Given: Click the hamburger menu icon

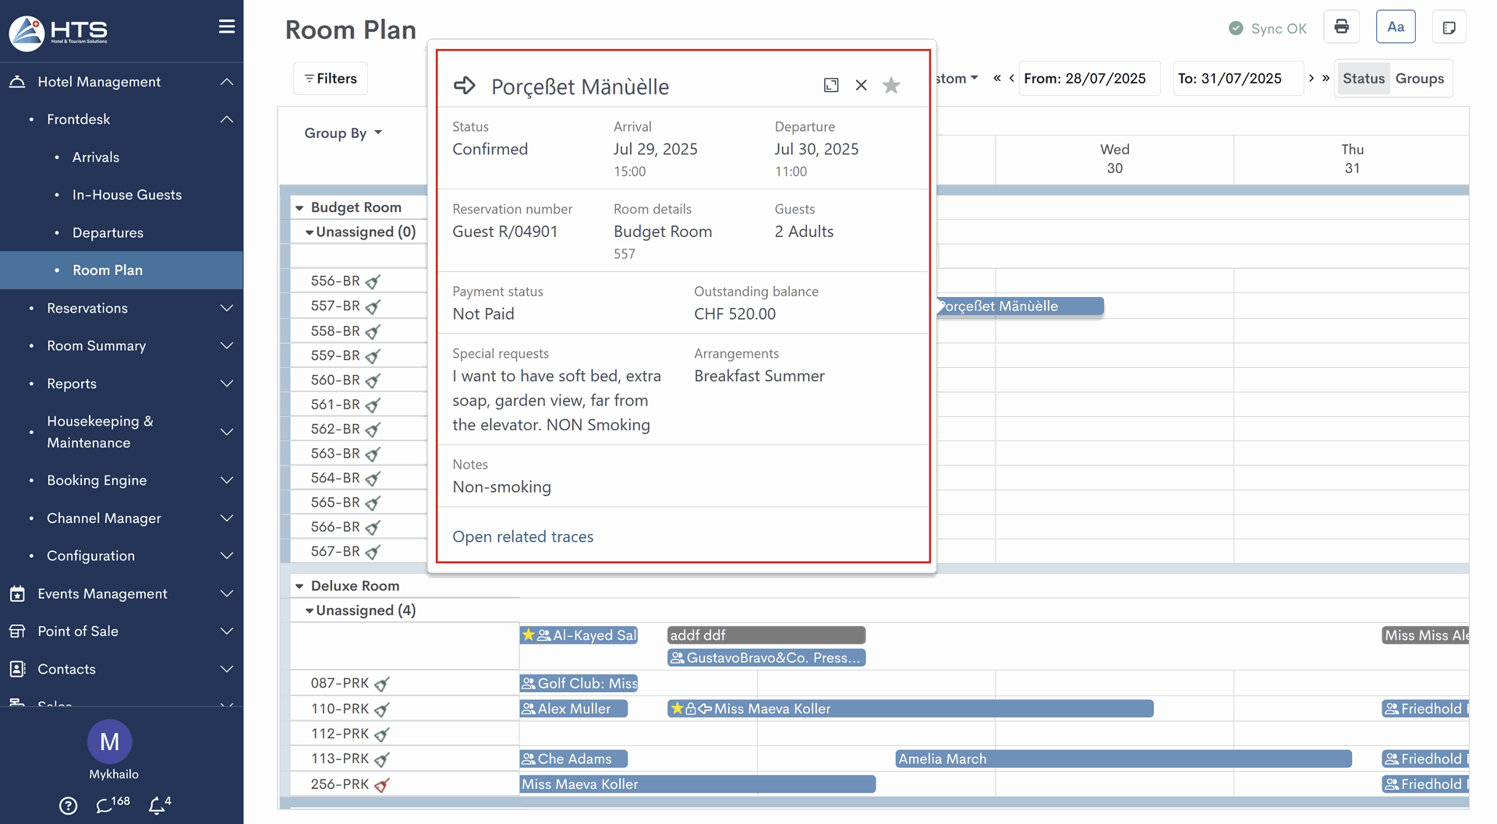Looking at the screenshot, I should point(227,27).
